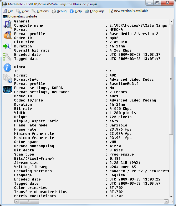Click the 'General' section heading
This screenshot has width=176, height=206.
tap(22, 21)
